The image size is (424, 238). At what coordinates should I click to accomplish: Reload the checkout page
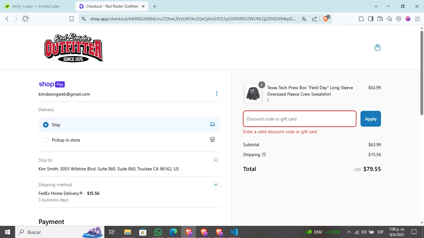click(25, 19)
